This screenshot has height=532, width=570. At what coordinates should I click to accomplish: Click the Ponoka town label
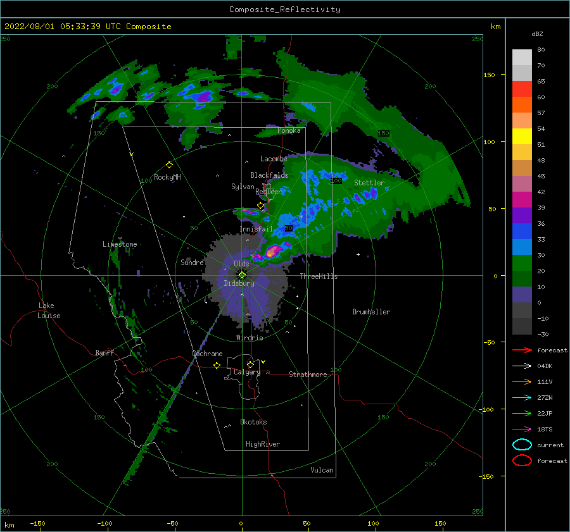289,130
